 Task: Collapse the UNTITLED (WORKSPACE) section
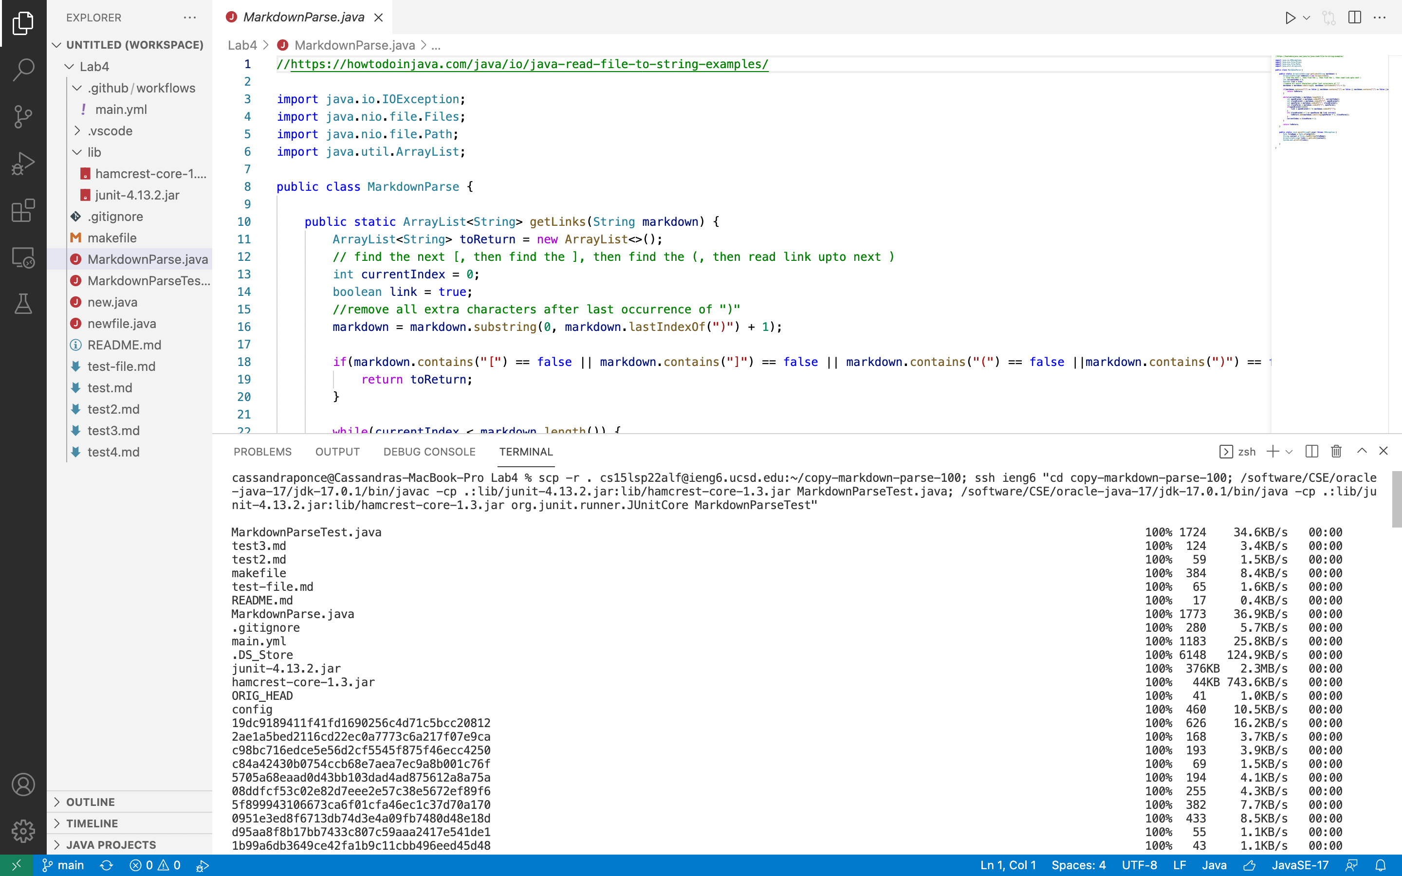pos(130,45)
